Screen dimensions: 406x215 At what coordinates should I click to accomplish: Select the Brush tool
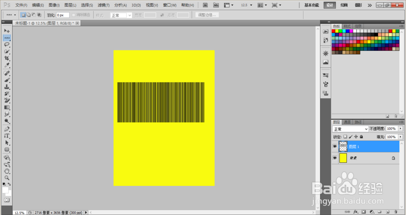click(7, 80)
